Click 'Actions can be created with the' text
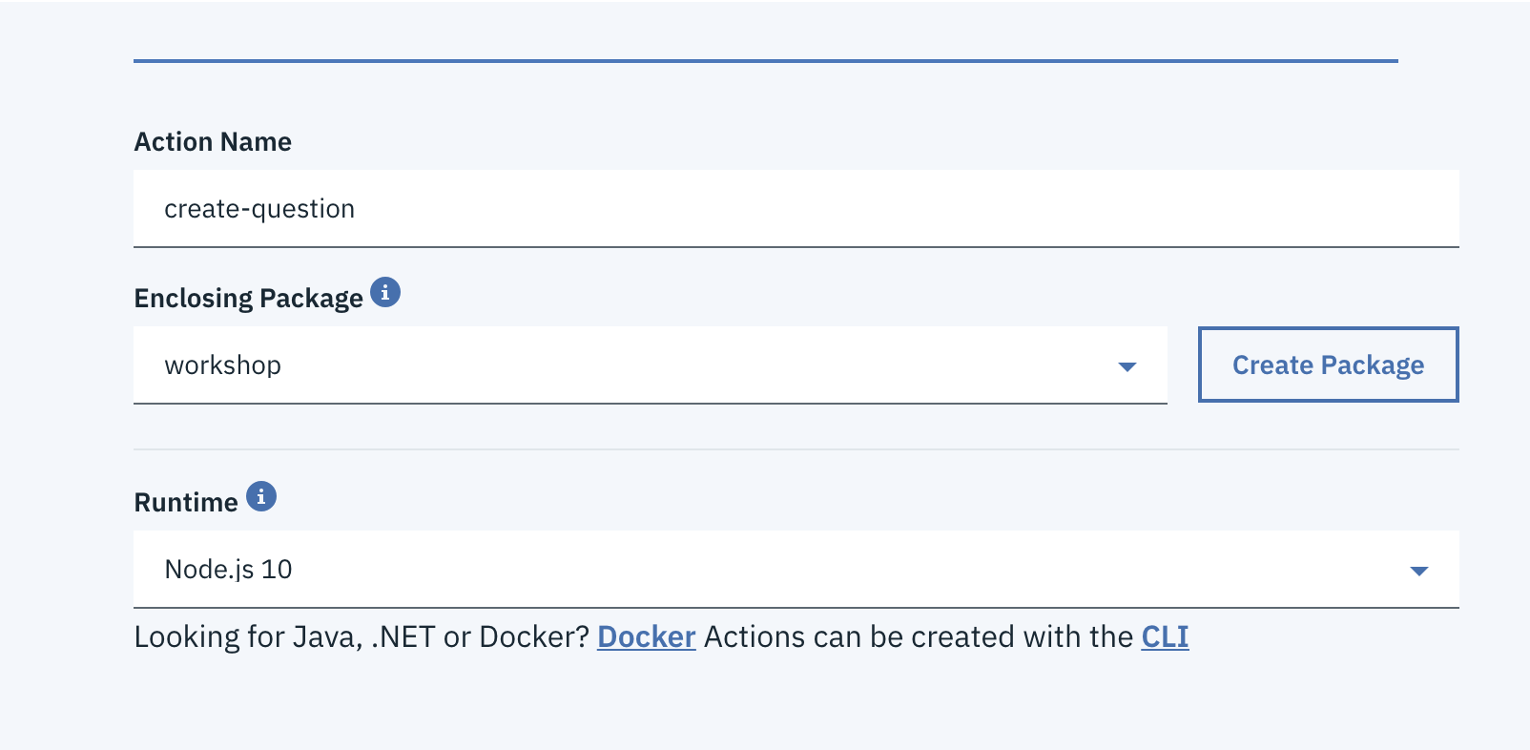Image resolution: width=1530 pixels, height=750 pixels. tap(919, 636)
